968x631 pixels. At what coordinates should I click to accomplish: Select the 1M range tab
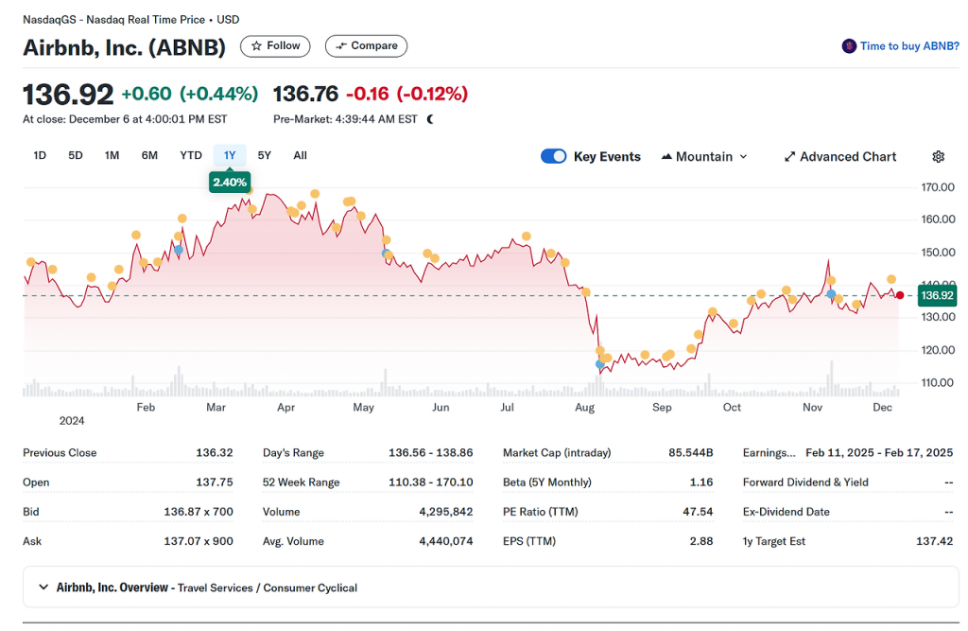[112, 156]
